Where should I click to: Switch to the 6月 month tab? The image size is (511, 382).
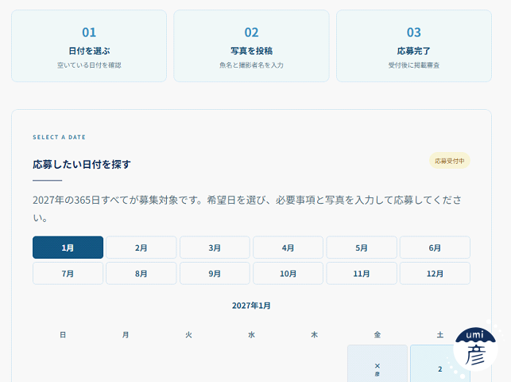tap(435, 248)
